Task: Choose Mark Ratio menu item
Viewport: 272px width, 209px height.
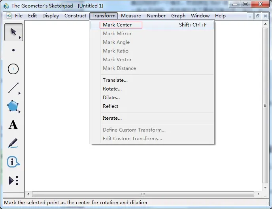Action: pyautogui.click(x=152, y=51)
